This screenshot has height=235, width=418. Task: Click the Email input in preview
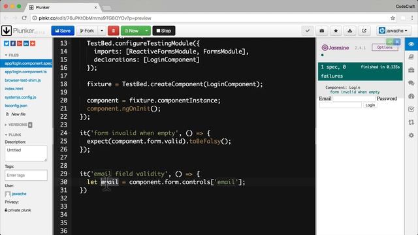click(354, 99)
